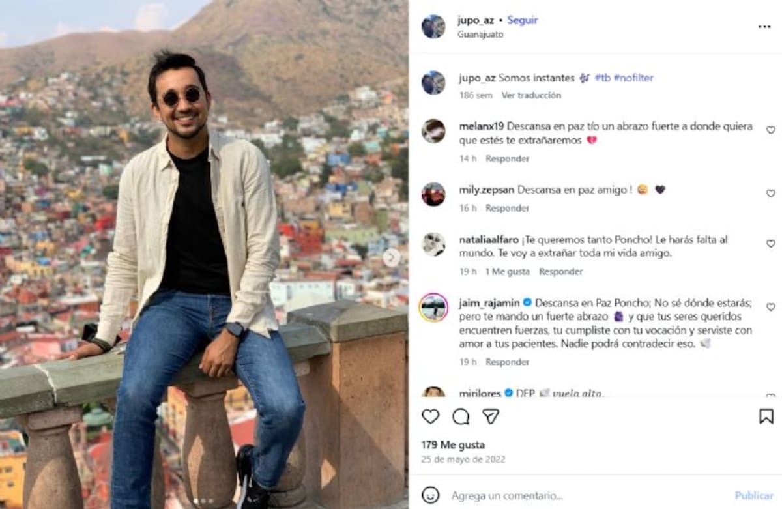The image size is (782, 509).
Task: Open the Guanajuato location link
Action: (x=480, y=35)
